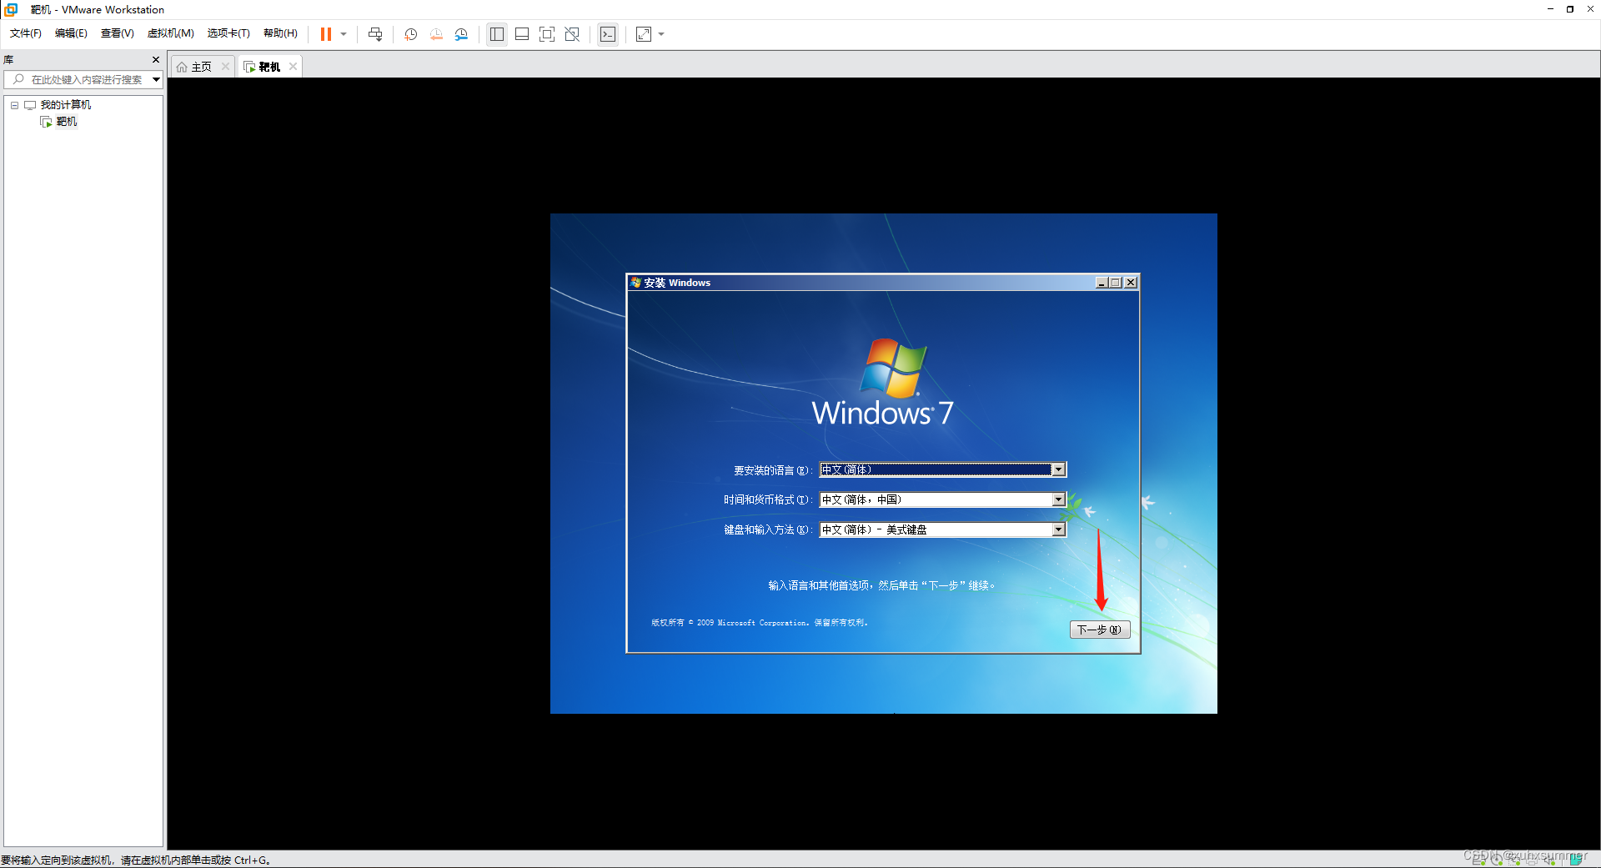The width and height of the screenshot is (1601, 868).
Task: Minimize the VMware Workstation window
Action: click(1550, 10)
